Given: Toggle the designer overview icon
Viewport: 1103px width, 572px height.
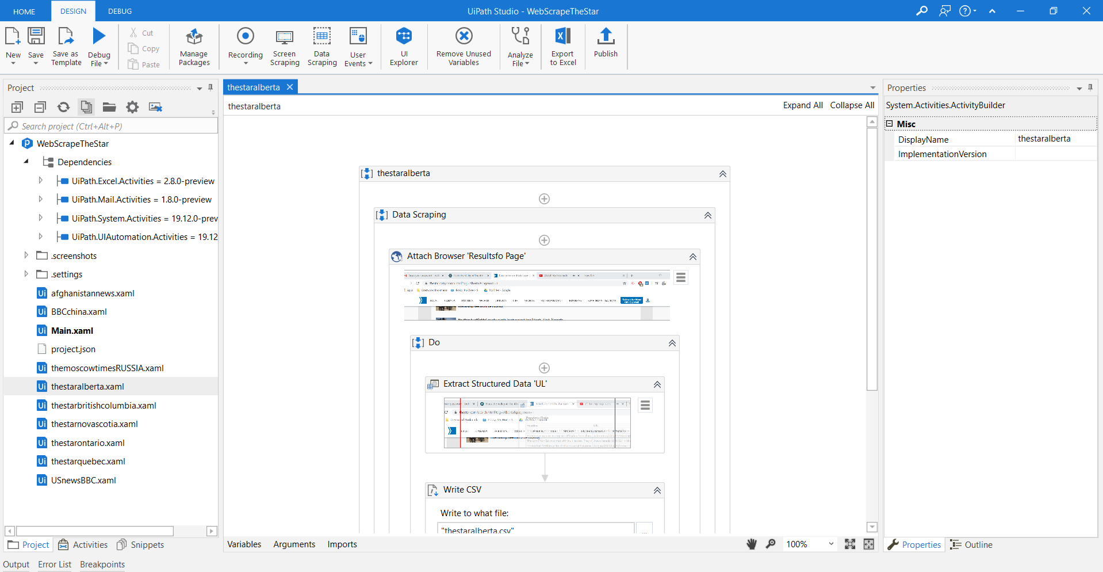Looking at the screenshot, I should 868,544.
